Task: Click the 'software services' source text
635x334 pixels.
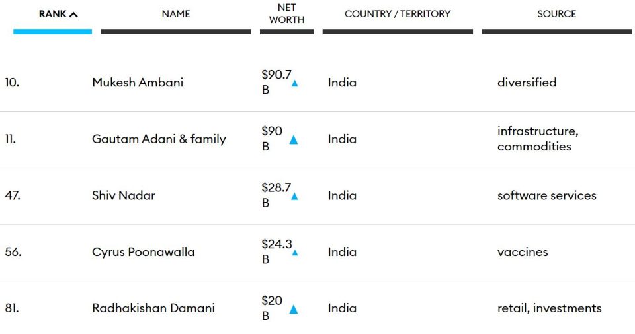Action: (x=547, y=195)
